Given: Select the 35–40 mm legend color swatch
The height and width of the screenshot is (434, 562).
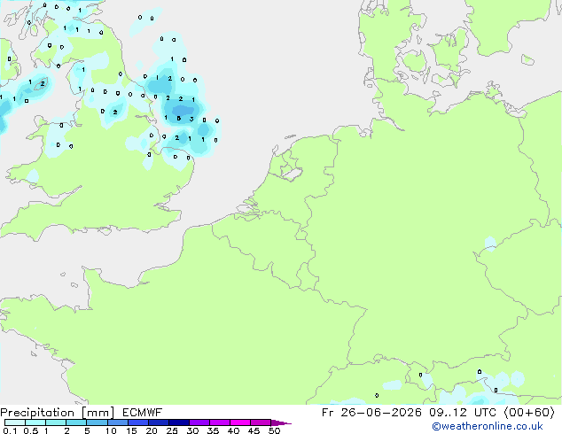Looking at the screenshot, I should point(219,422).
